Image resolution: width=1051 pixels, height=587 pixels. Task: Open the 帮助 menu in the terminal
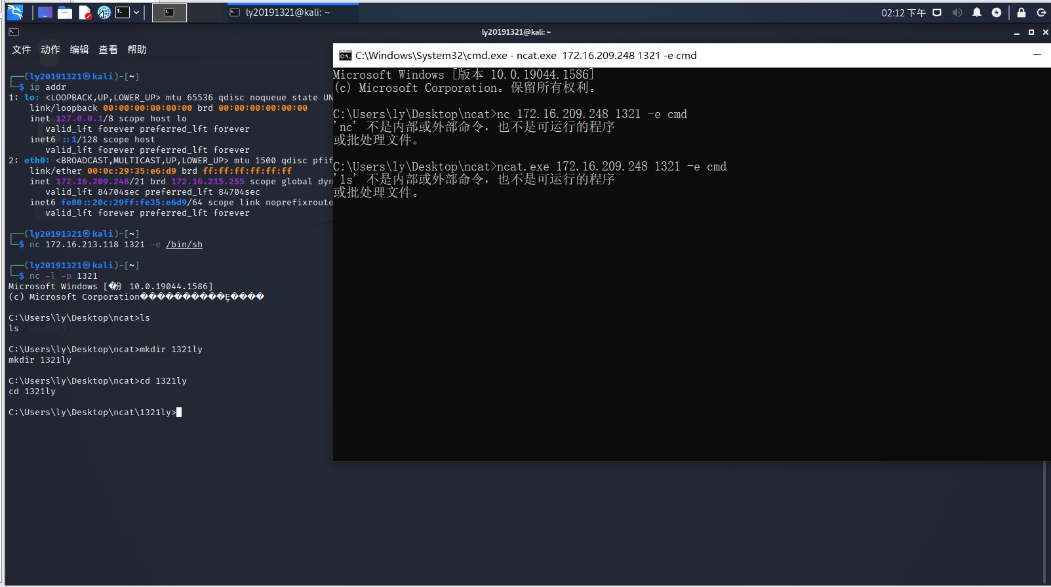pos(137,50)
